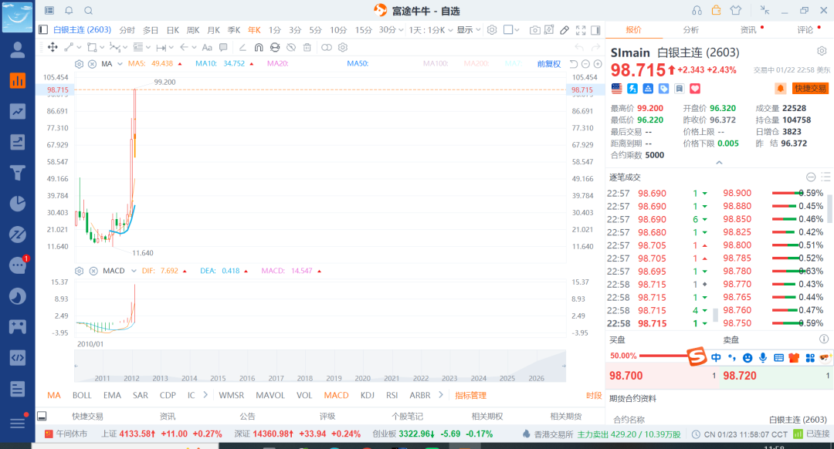Click the trash icon to delete drawings
Viewport: 834px width, 449px height.
307,48
